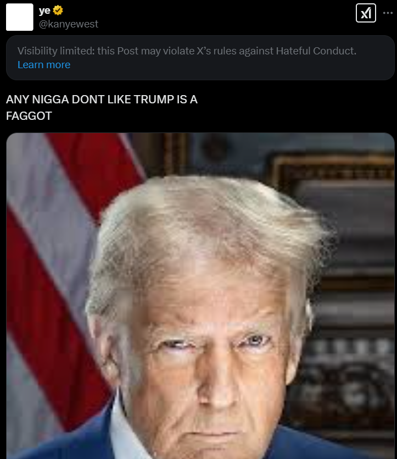
Task: Click the post's all-caps text body
Action: point(102,107)
